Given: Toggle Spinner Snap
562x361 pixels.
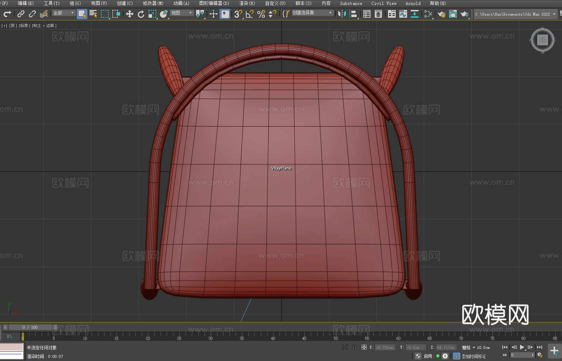Looking at the screenshot, I should tap(272, 14).
